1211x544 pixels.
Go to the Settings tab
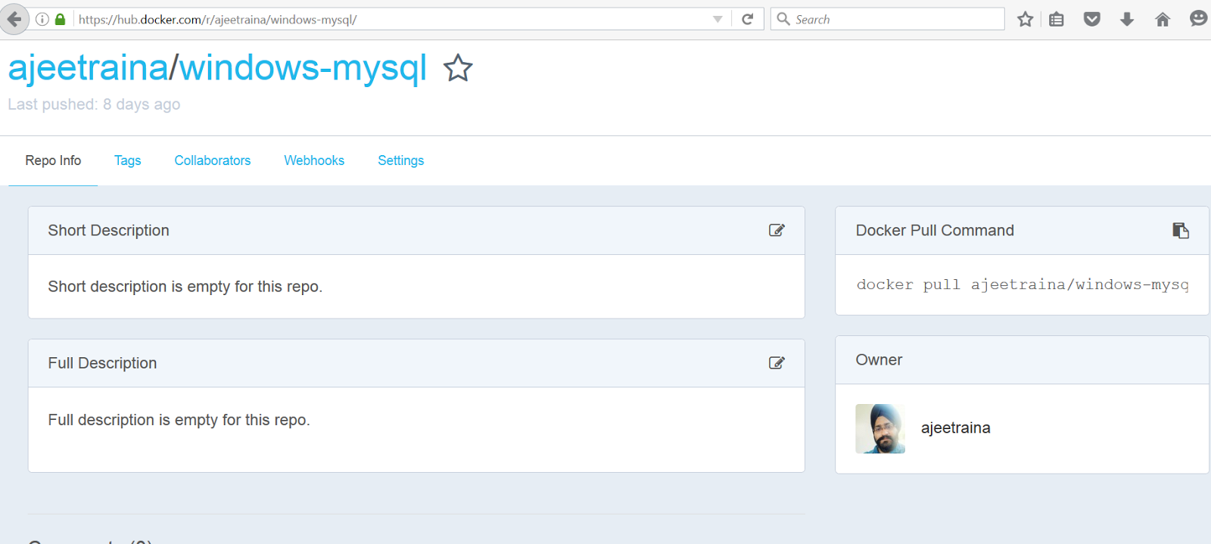click(401, 160)
